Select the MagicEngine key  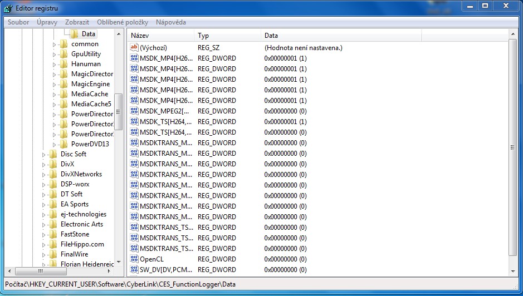click(90, 84)
